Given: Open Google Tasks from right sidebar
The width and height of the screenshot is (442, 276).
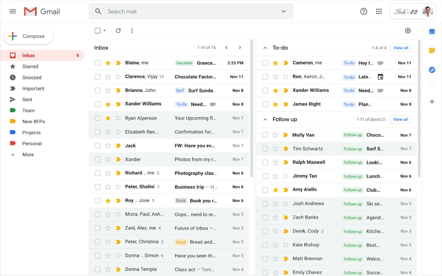Looking at the screenshot, I should pyautogui.click(x=432, y=70).
